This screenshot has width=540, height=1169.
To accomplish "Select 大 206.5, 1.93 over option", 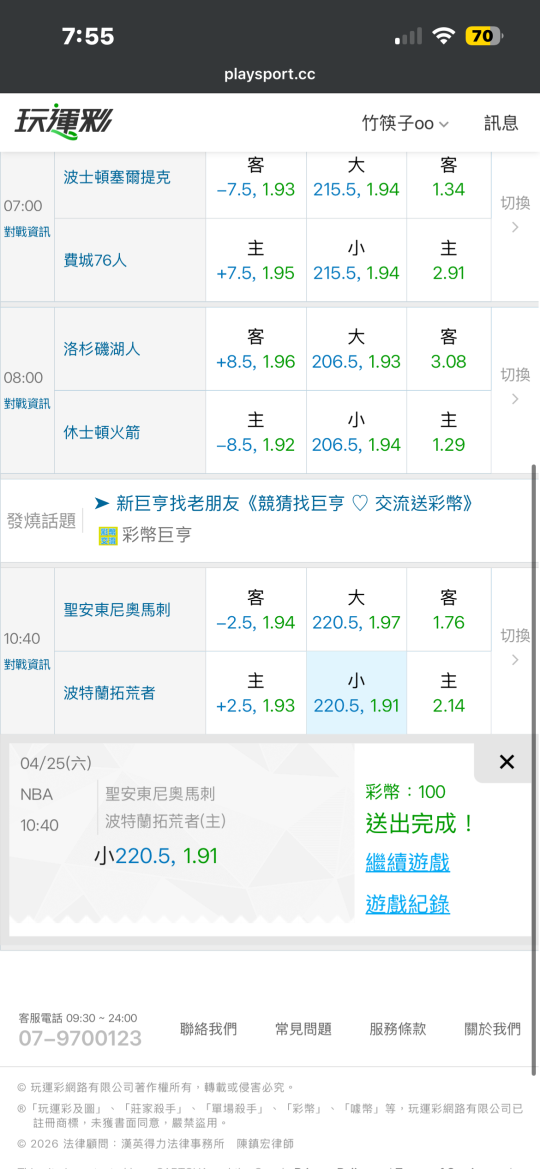I will [356, 349].
